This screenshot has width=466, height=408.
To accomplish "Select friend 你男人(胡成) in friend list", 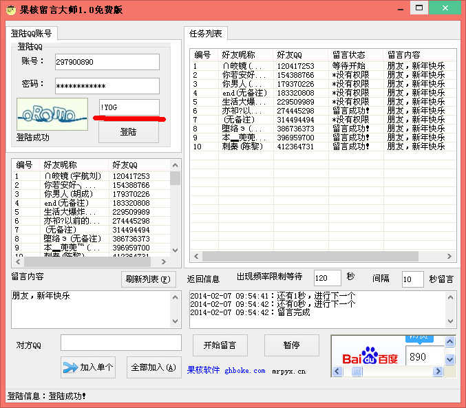I will coord(91,194).
